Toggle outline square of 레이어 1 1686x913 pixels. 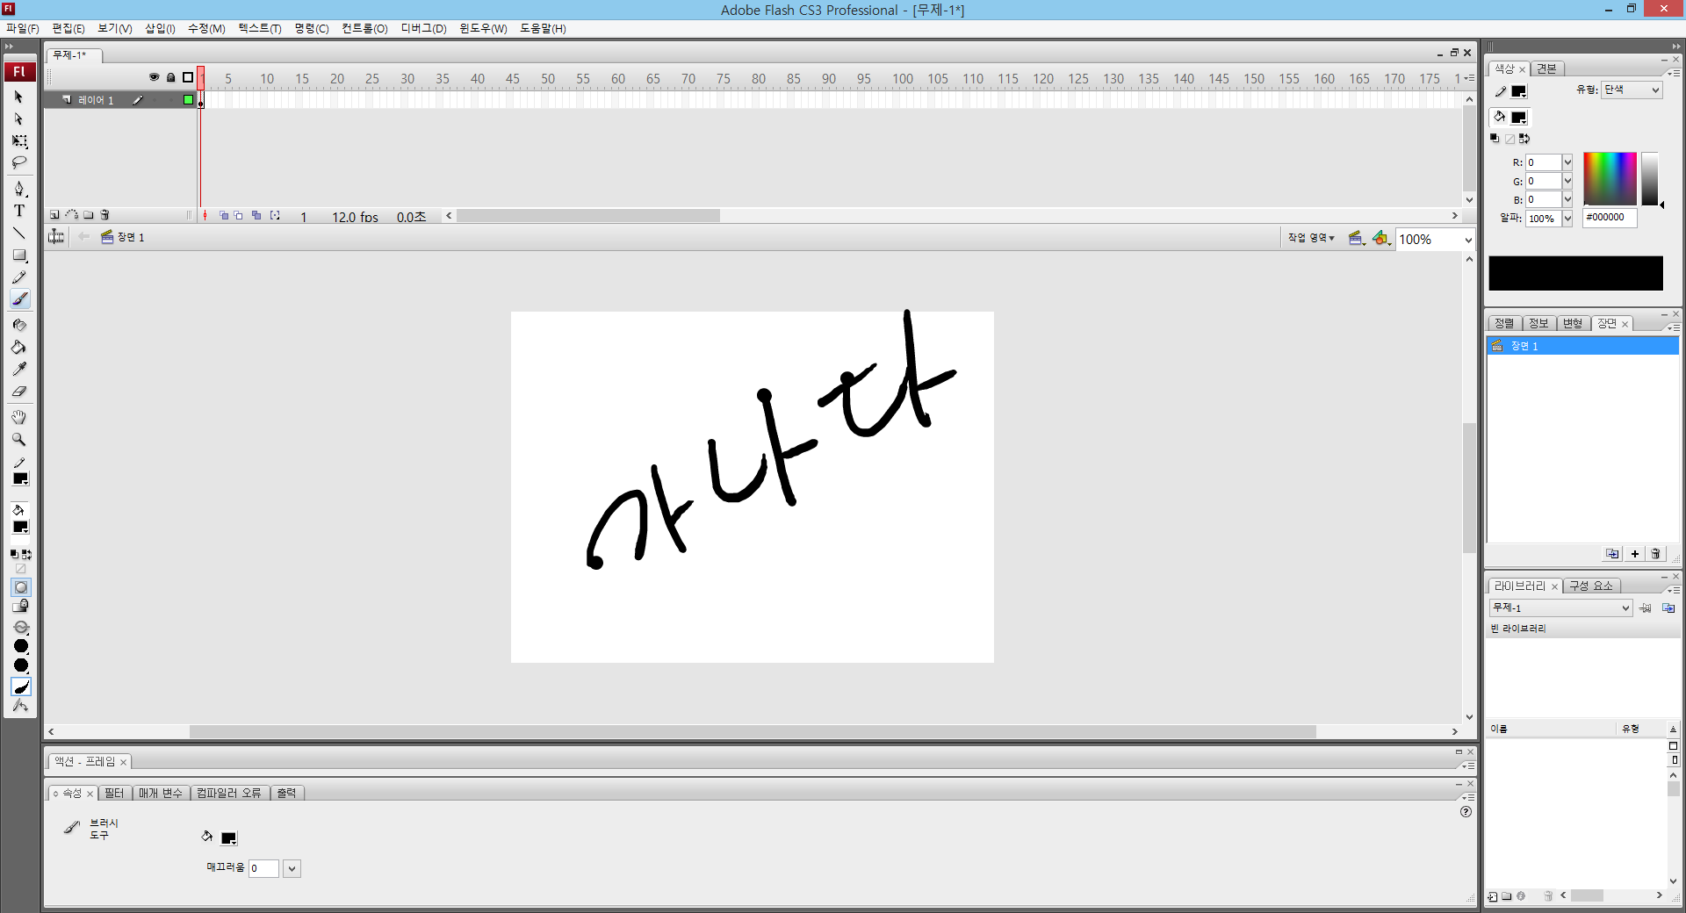188,100
